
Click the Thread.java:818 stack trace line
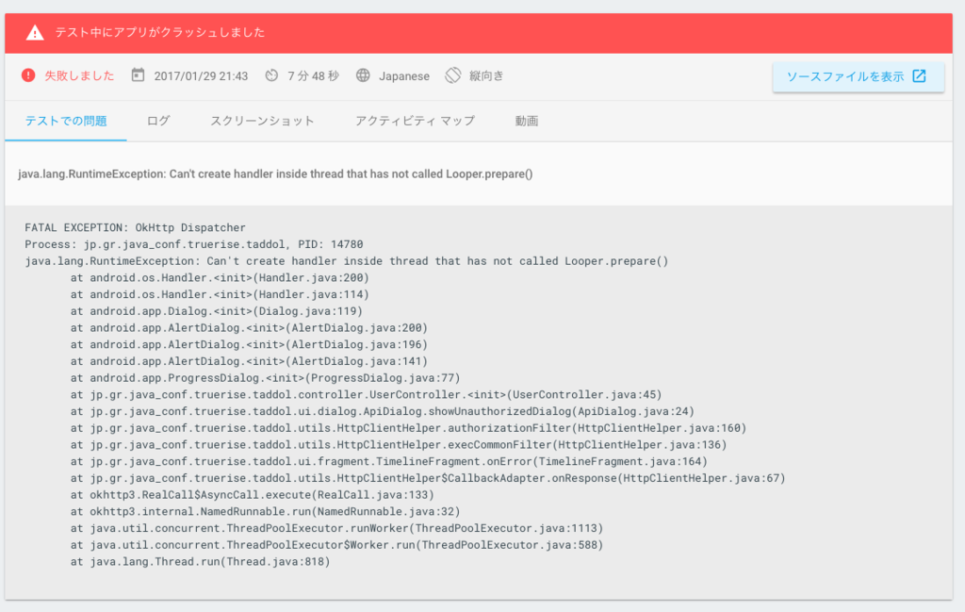200,561
